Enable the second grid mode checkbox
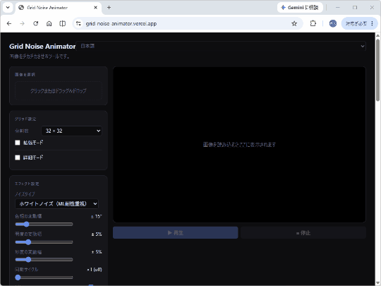Image resolution: width=381 pixels, height=286 pixels. (x=18, y=157)
